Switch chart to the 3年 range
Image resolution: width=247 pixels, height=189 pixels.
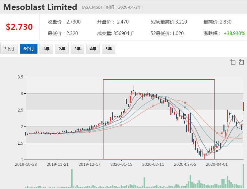click(x=77, y=49)
